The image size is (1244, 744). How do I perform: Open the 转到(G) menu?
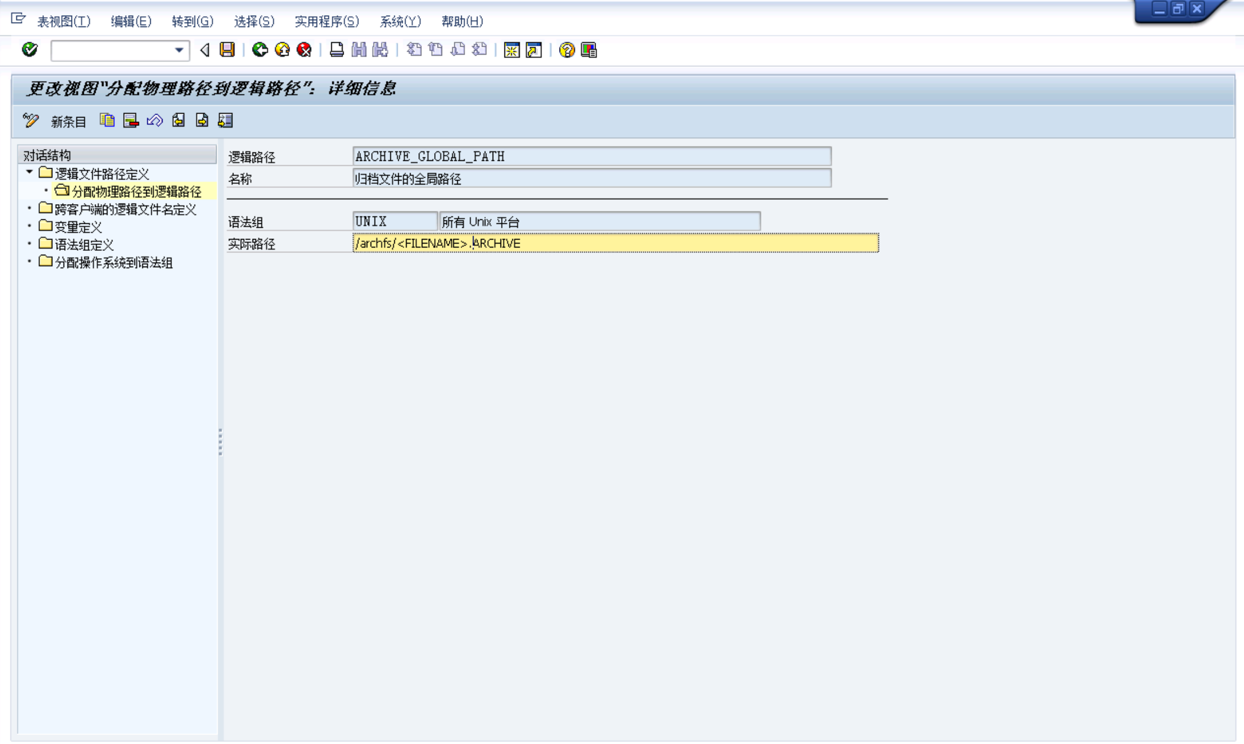click(x=192, y=21)
